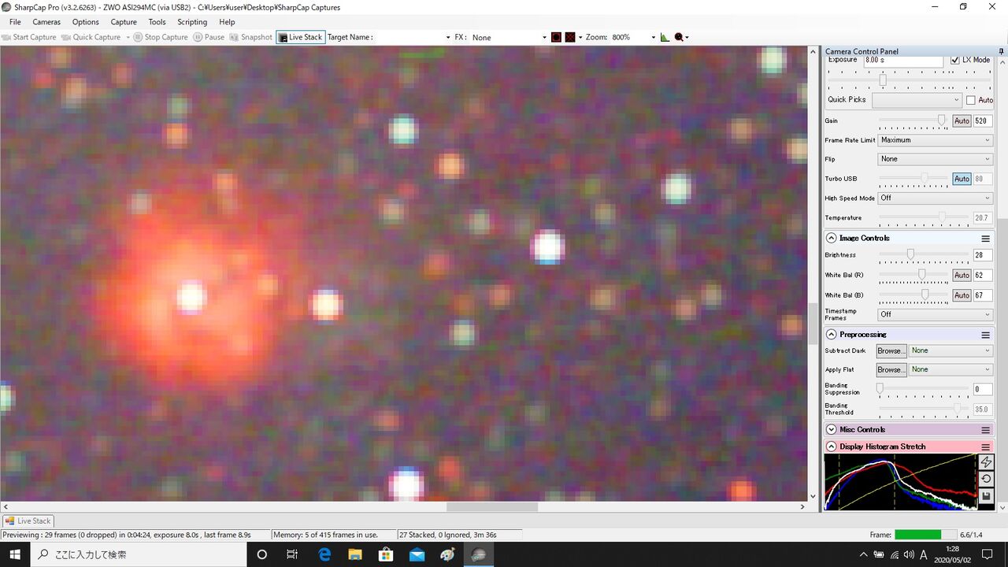The image size is (1008, 567).
Task: Open Display Histogram Stretch hamburger menu
Action: tap(985, 447)
